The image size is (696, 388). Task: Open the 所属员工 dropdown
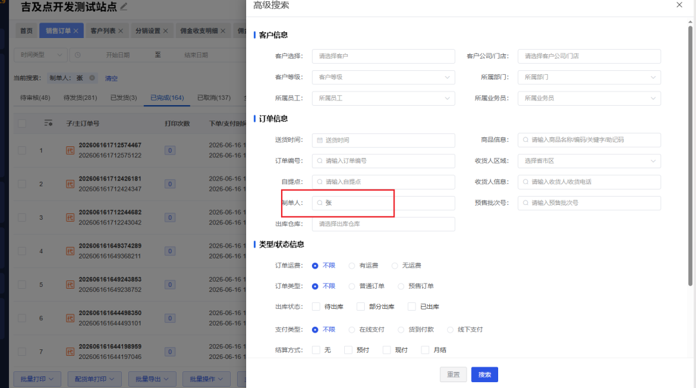pos(383,98)
